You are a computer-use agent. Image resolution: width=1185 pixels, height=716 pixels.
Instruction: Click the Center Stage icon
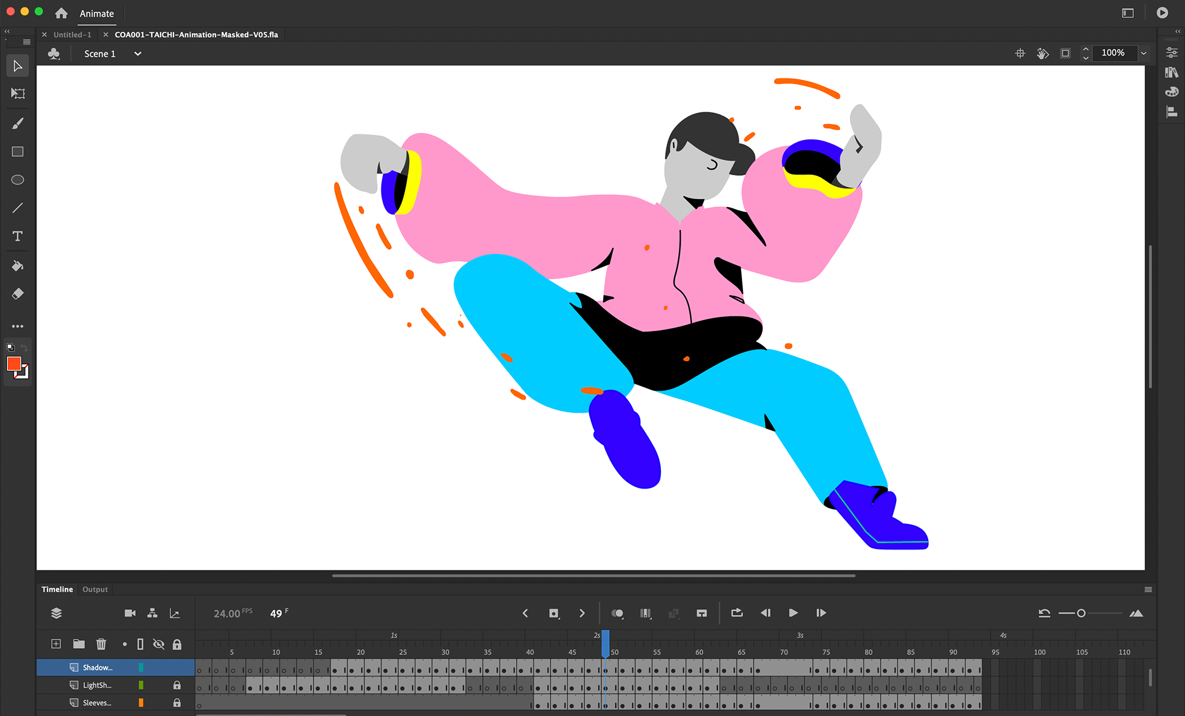(1020, 54)
